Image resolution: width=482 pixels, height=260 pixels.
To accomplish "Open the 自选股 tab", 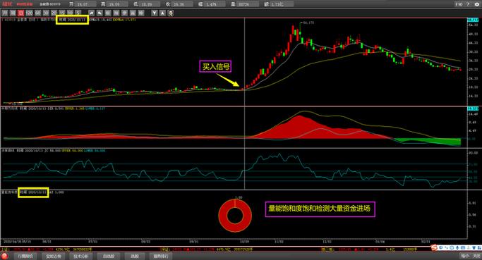I will [x=109, y=256].
